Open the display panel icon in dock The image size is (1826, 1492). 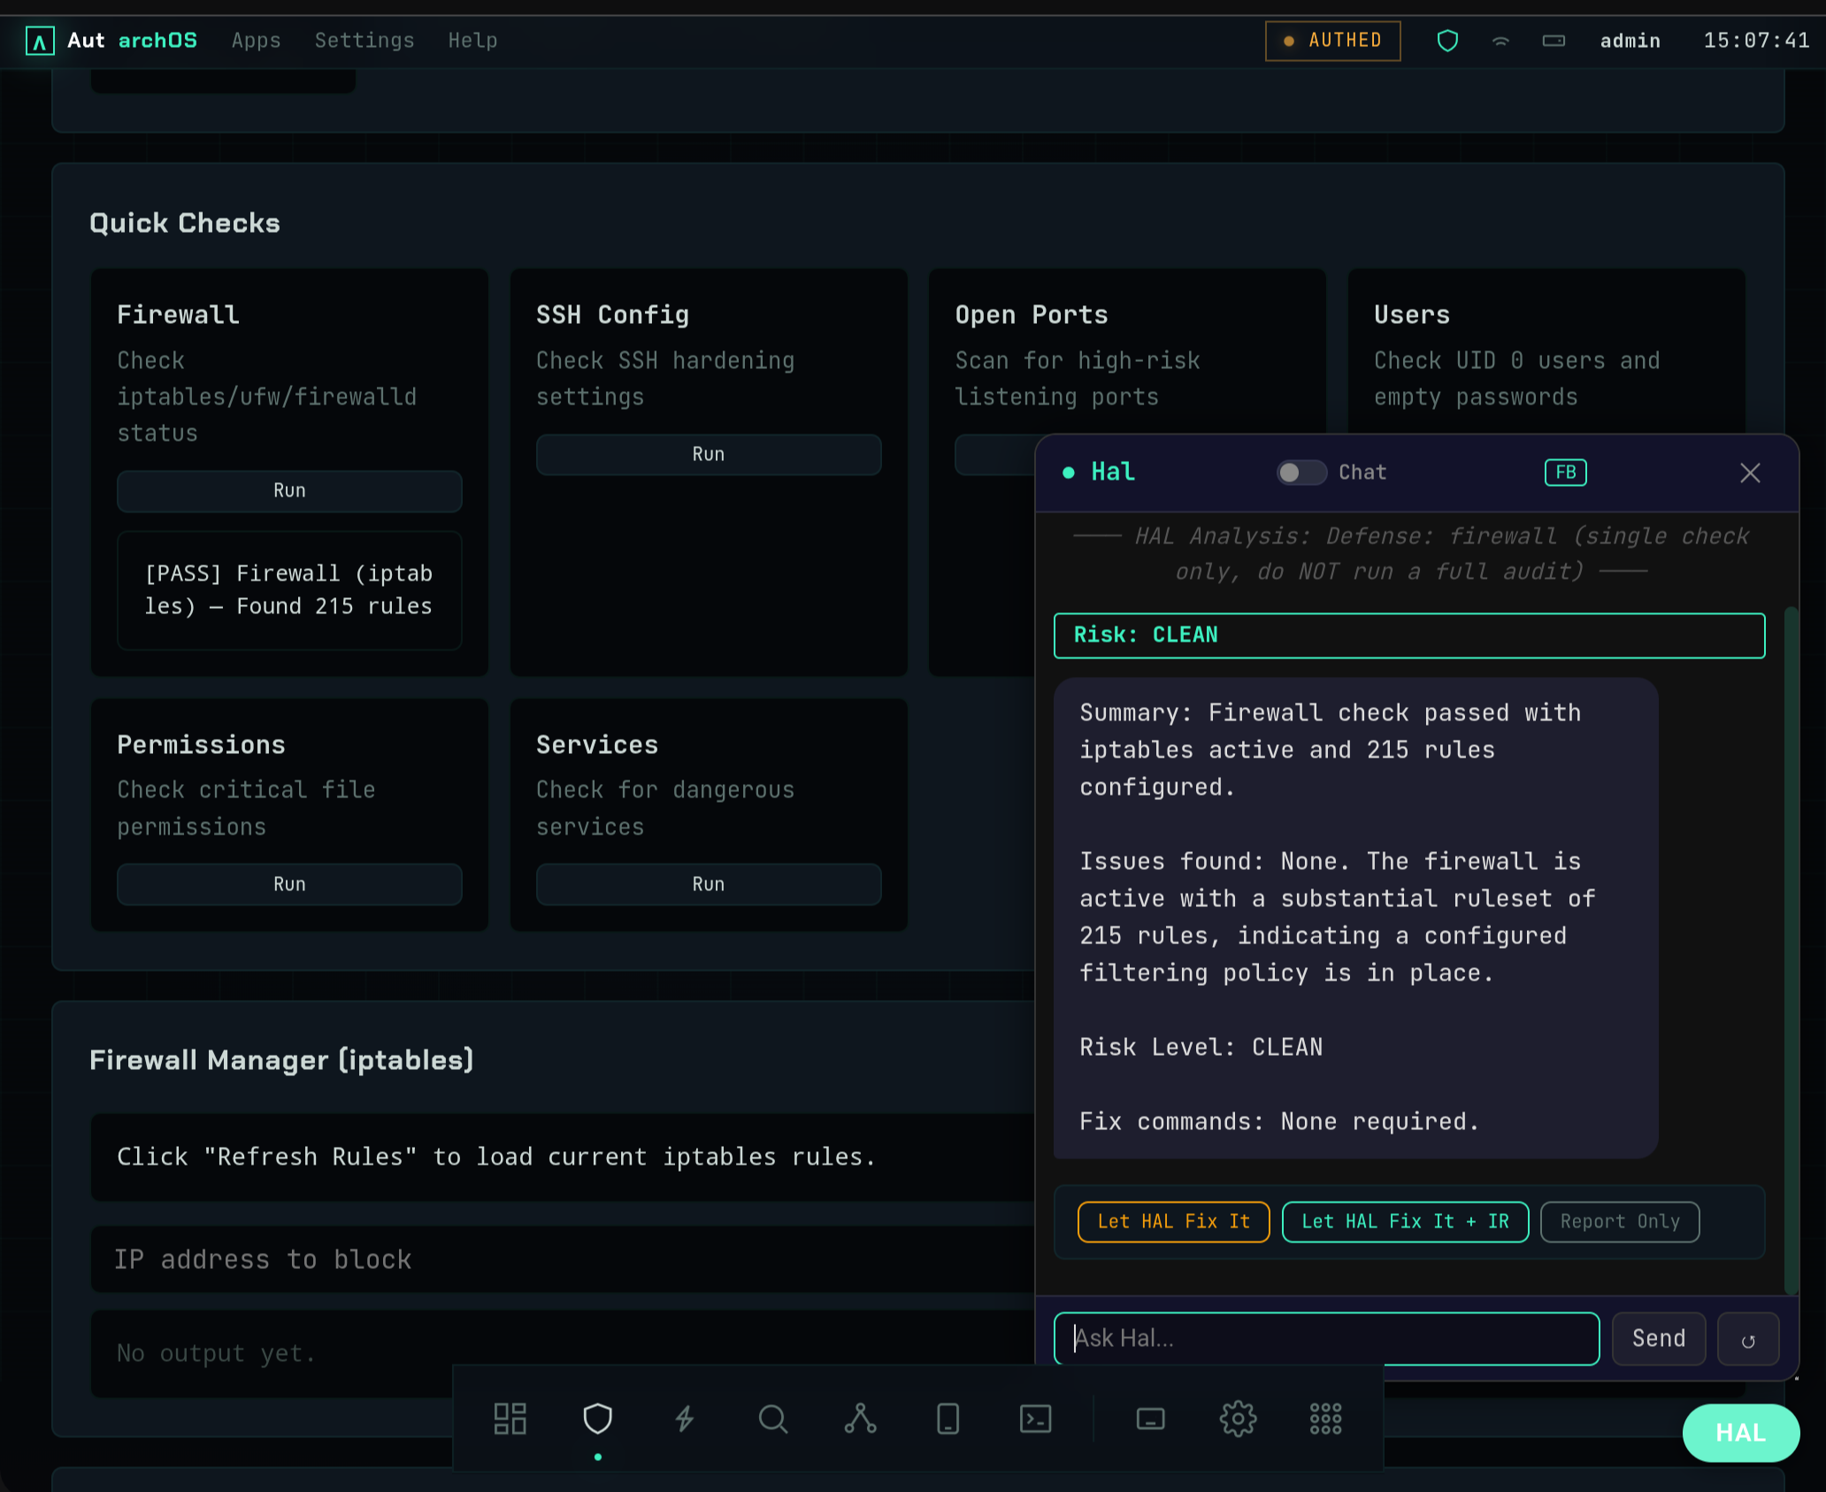1150,1419
